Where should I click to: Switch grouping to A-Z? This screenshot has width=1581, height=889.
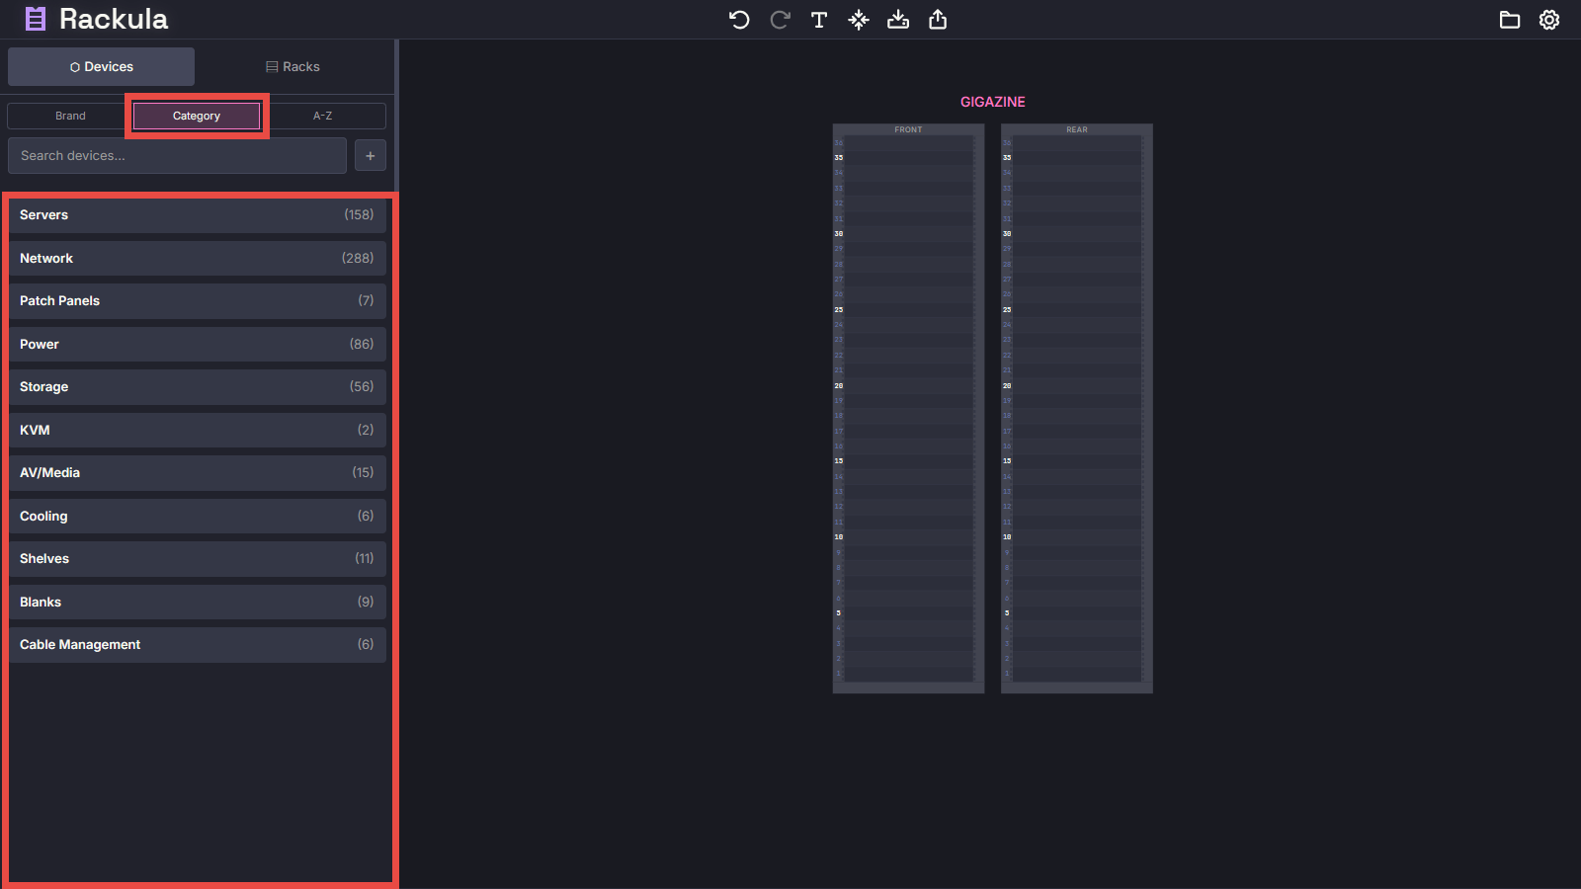click(323, 116)
